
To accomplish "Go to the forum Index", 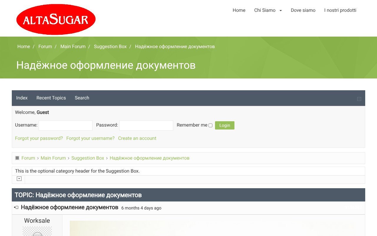I will (x=22, y=98).
